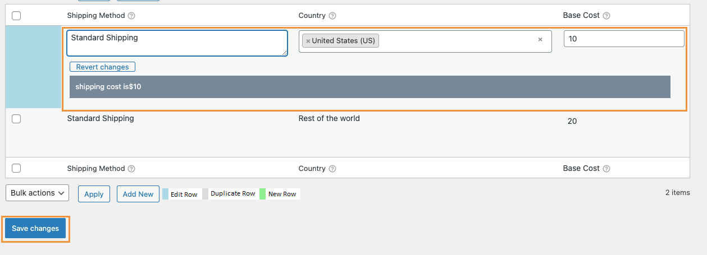Click help icon beside top Base Cost header
Screen dimensions: 707x255
[606, 16]
